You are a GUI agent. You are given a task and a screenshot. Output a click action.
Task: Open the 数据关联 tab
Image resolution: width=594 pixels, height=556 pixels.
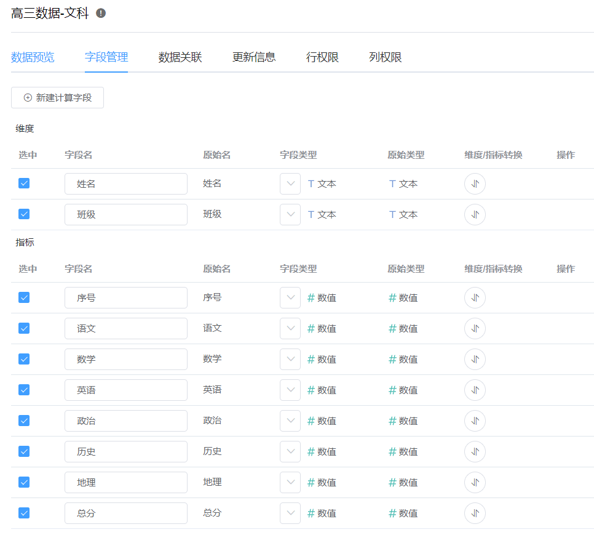point(180,57)
